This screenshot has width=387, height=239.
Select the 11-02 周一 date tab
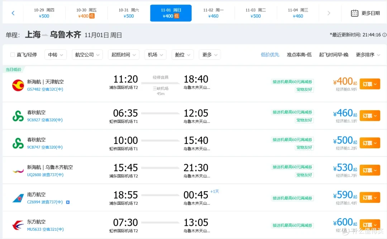pos(213,13)
